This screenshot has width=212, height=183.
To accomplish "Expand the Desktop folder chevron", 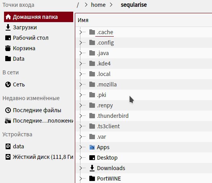I will pos(81,158).
